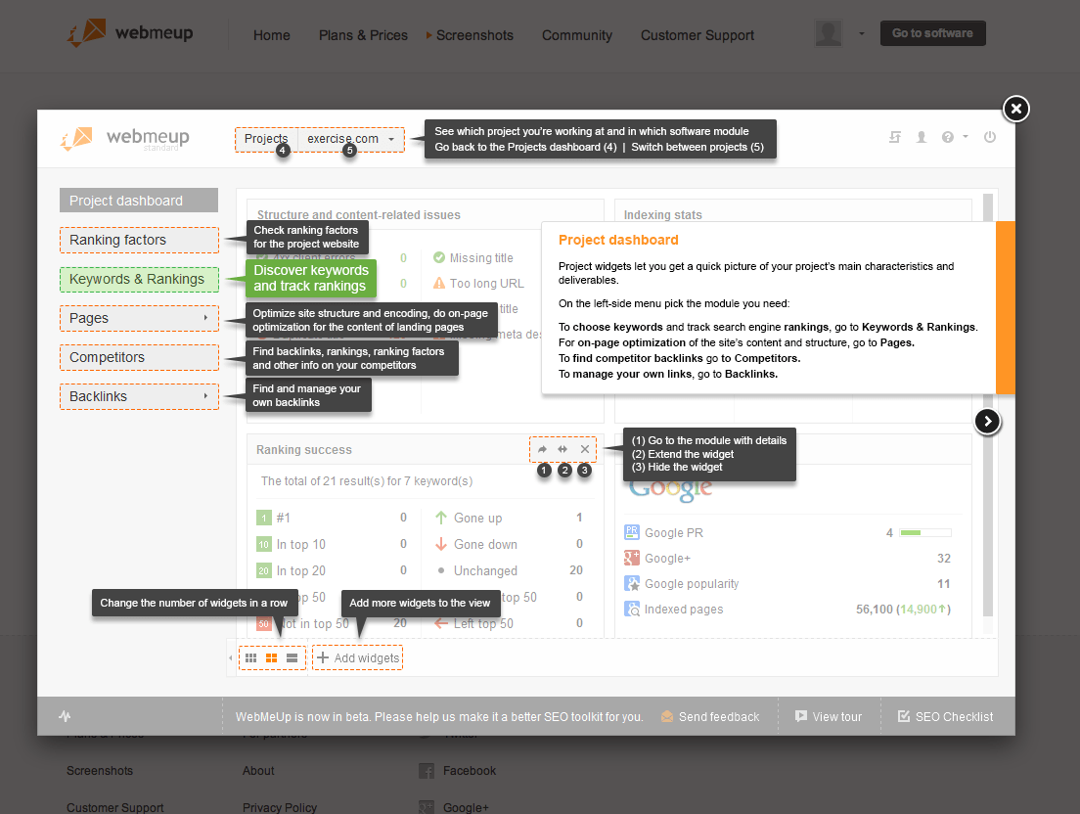Click the activity pulse icon in the bottom bar
The height and width of the screenshot is (814, 1080).
(65, 716)
